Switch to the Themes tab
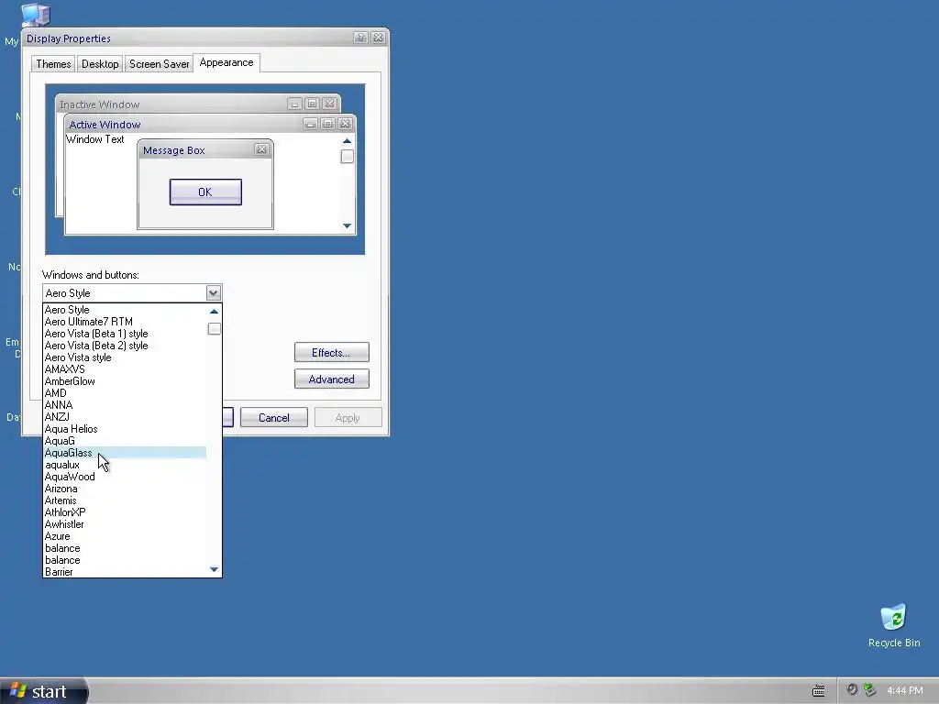 point(53,64)
